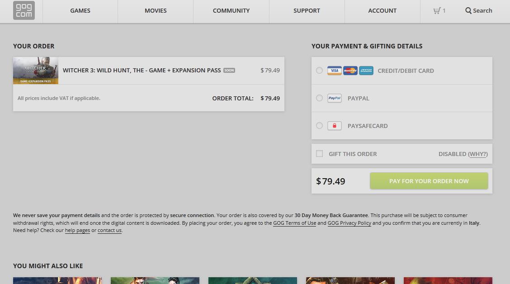Image resolution: width=510 pixels, height=284 pixels.
Task: Click the Why? link beside Disabled
Action: pos(478,154)
